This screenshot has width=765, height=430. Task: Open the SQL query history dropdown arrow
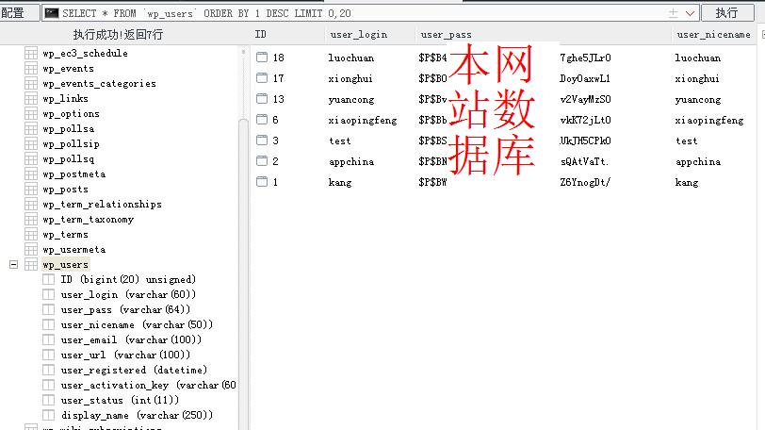690,13
